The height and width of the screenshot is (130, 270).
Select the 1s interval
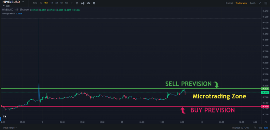click(41, 3)
